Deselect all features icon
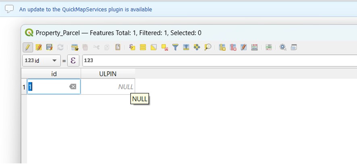Viewport: 357px width, 165px height. [164, 47]
